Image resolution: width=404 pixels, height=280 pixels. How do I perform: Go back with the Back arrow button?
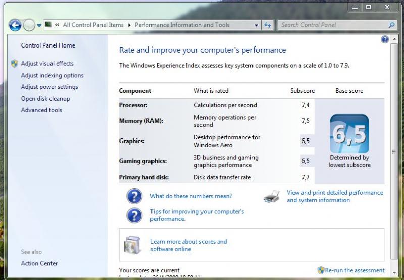pyautogui.click(x=15, y=25)
